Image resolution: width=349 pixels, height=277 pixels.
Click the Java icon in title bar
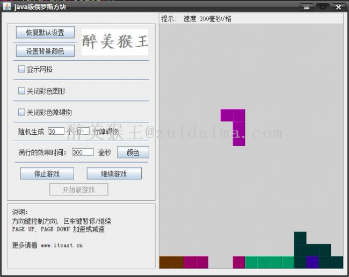(7, 6)
